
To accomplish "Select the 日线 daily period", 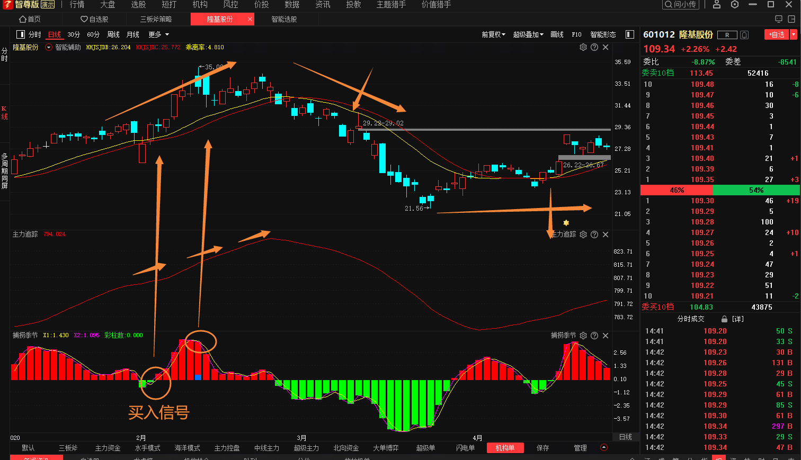I will tap(55, 34).
